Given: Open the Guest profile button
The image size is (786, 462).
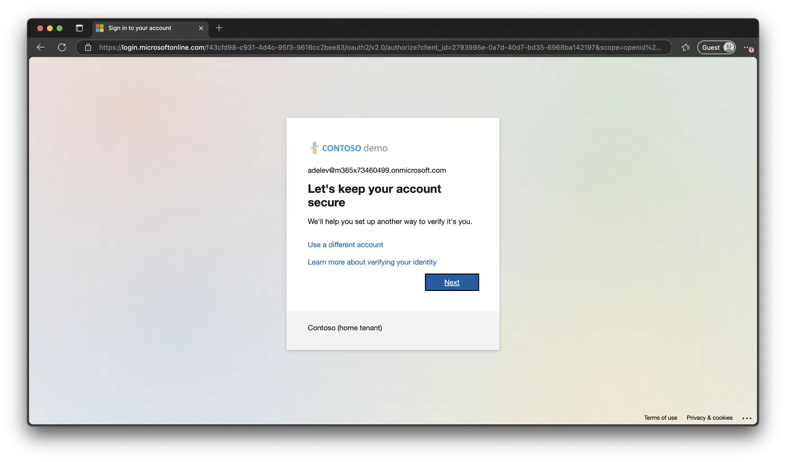Looking at the screenshot, I should click(716, 48).
